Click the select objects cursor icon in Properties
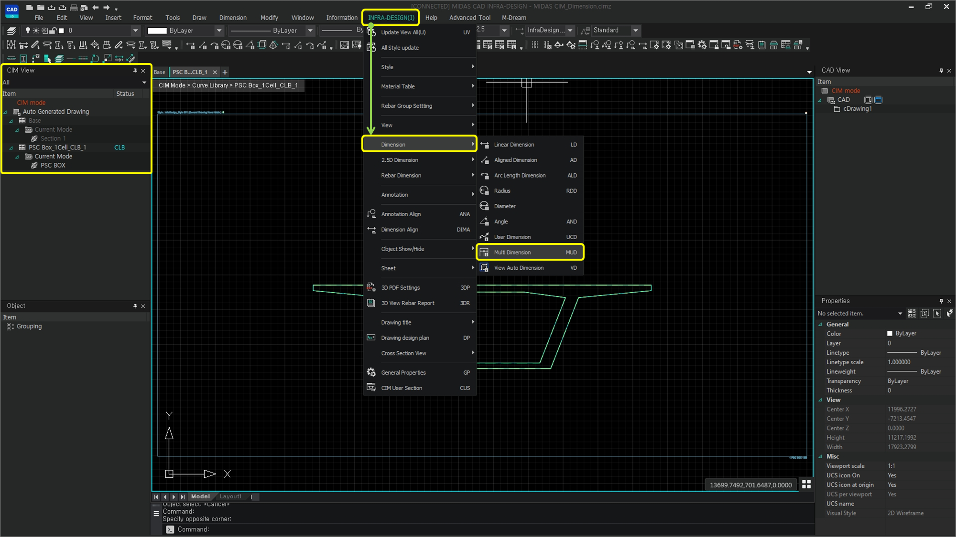Image resolution: width=956 pixels, height=537 pixels. coord(937,314)
